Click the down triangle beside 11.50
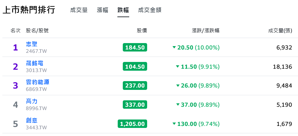 (178, 66)
